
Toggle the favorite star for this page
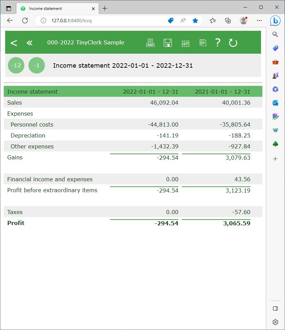[x=195, y=21]
